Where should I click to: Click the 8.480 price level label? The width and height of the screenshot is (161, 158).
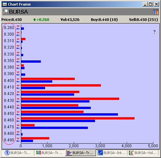[x=9, y=134]
